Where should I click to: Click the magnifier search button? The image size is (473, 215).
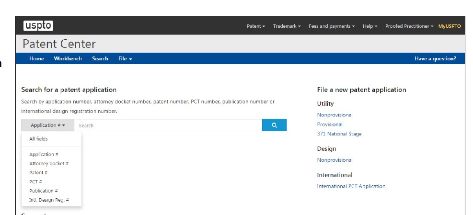tap(274, 125)
